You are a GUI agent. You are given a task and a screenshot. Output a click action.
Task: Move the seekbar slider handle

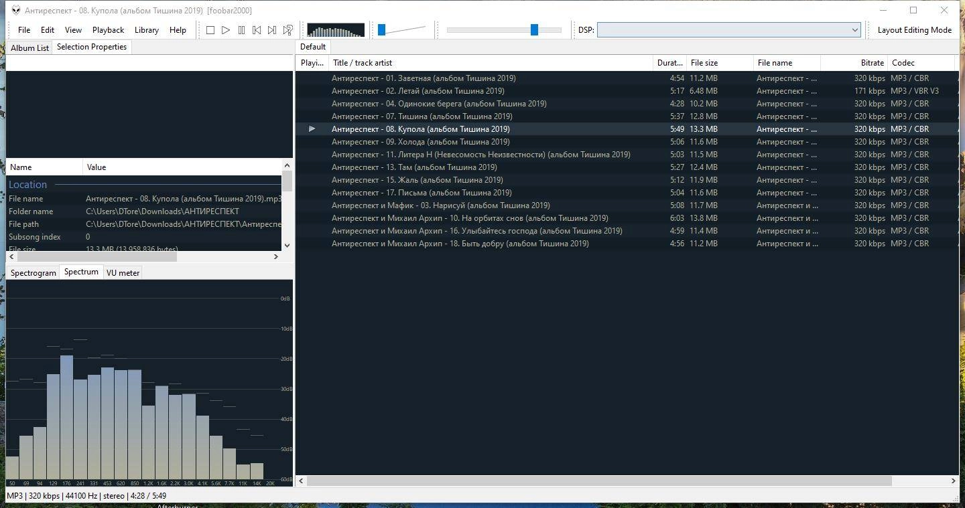click(x=534, y=30)
